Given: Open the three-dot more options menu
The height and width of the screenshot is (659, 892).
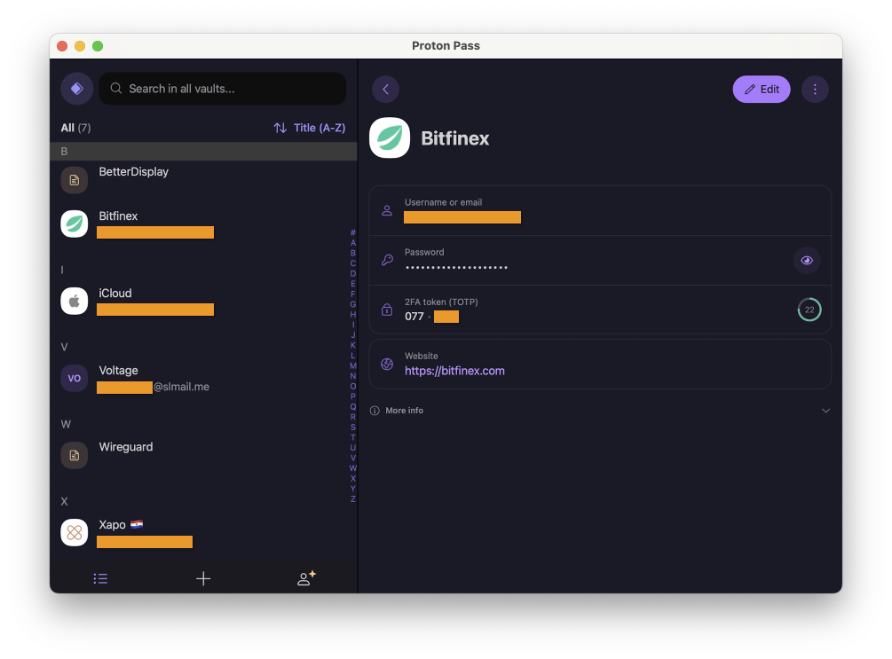Looking at the screenshot, I should (815, 90).
